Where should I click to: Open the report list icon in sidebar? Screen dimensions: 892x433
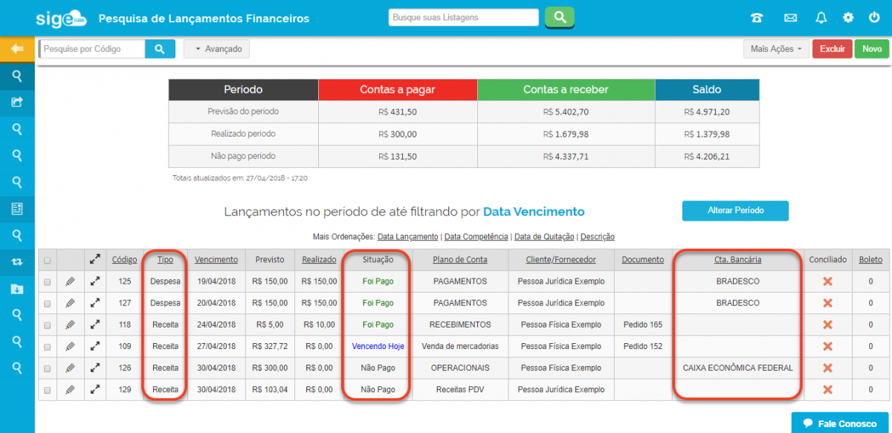tap(17, 209)
